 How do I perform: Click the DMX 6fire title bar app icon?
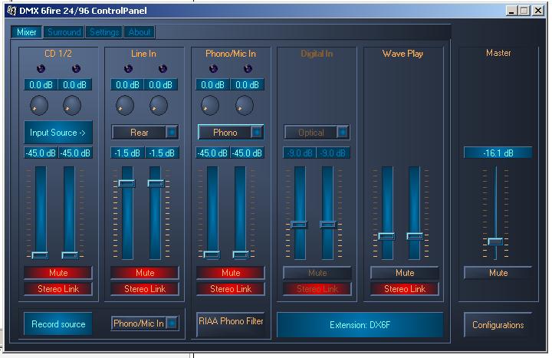[11, 11]
